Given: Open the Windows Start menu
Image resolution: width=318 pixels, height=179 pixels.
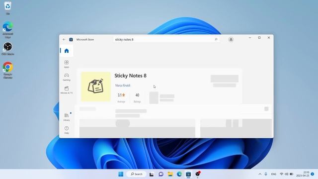Looking at the screenshot, I should pyautogui.click(x=121, y=174).
